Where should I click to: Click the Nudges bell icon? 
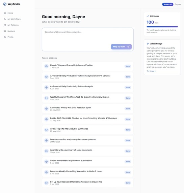click(x=5, y=31)
